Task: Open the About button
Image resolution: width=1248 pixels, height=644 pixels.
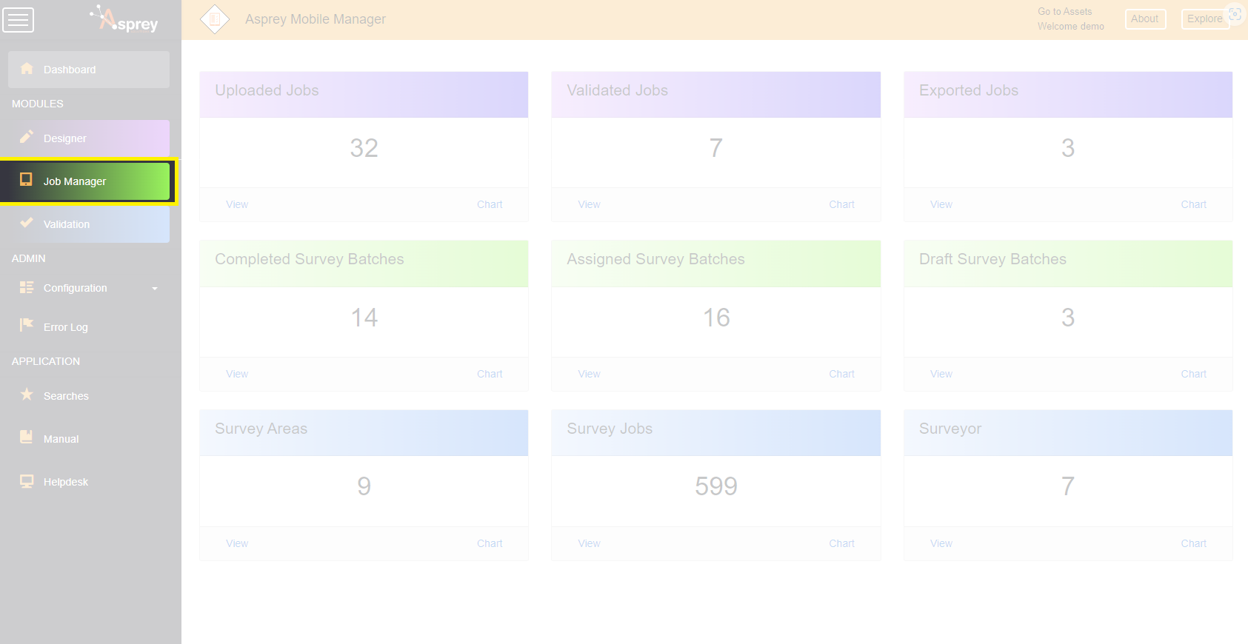Action: 1144,19
